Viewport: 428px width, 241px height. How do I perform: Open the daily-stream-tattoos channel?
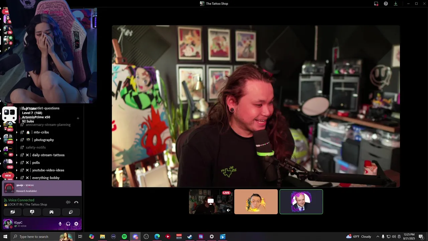(48, 155)
